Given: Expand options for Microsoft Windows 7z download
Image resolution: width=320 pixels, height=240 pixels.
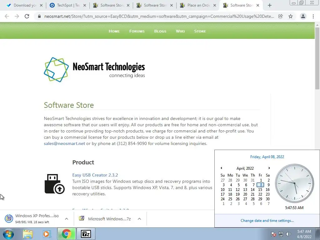Looking at the screenshot, I should pos(139,219).
